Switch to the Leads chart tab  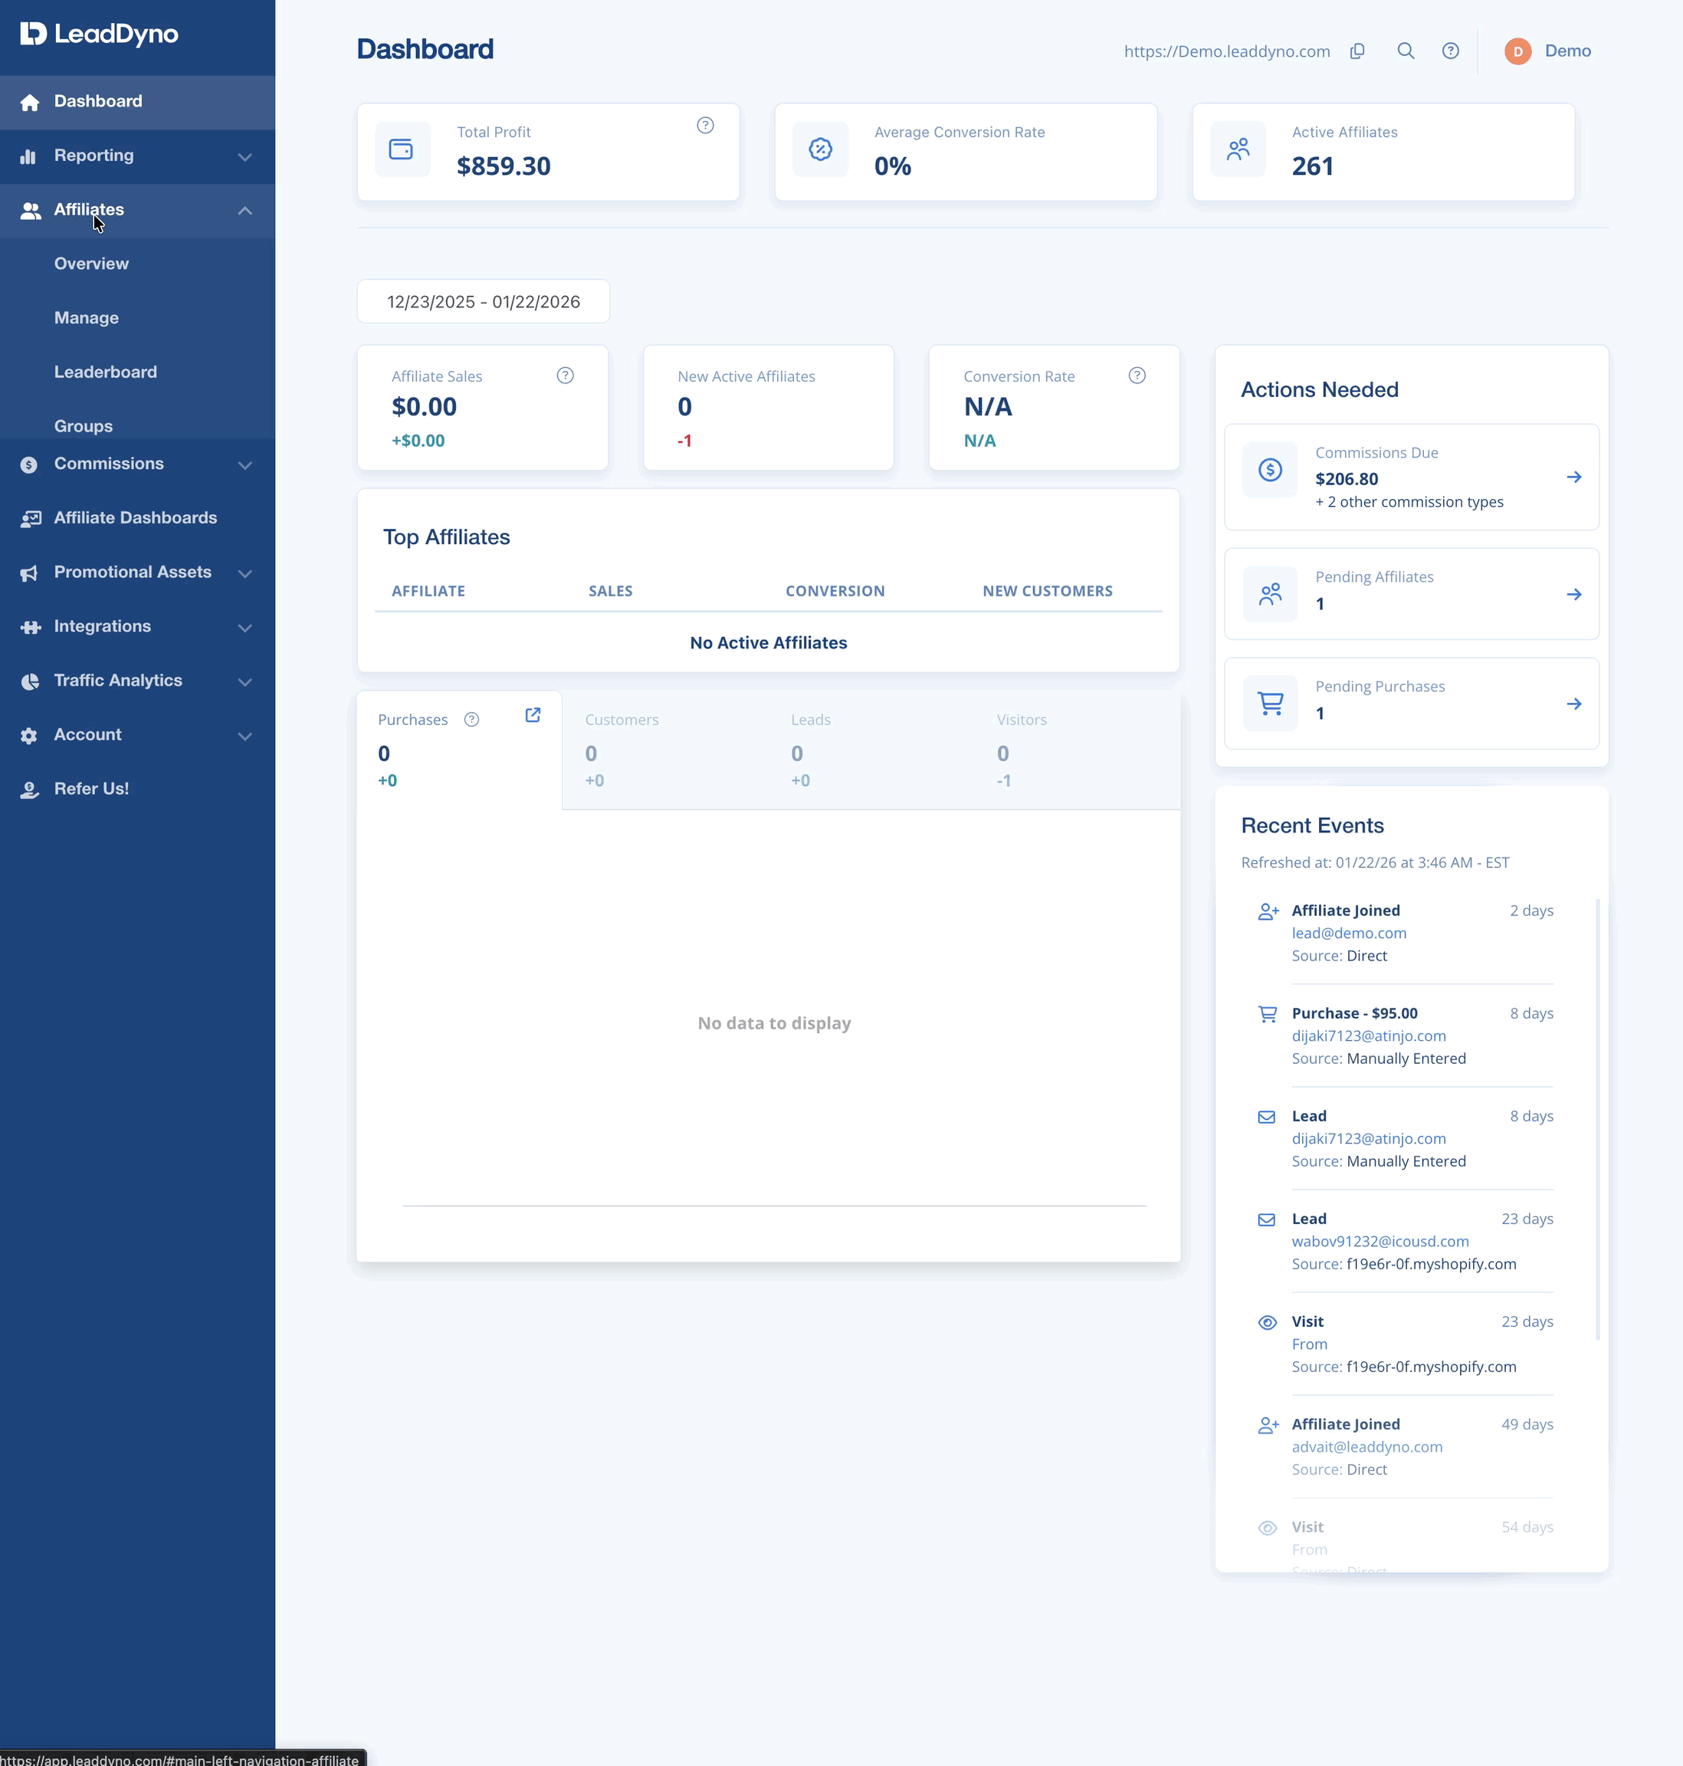871,750
